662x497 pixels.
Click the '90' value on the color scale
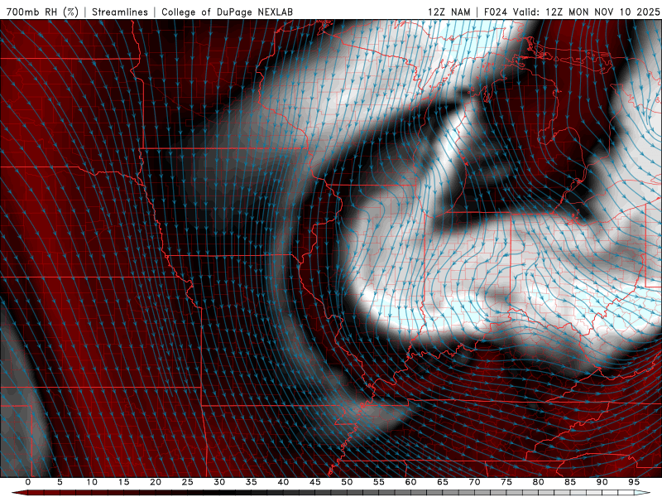tap(602, 482)
